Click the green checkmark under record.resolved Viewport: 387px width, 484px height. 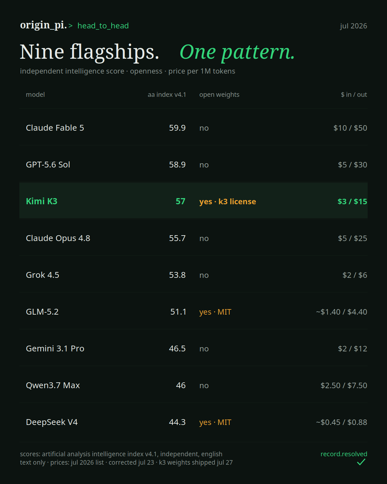(361, 462)
